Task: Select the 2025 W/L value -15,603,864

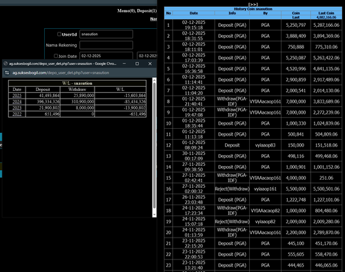Action: coord(135,96)
